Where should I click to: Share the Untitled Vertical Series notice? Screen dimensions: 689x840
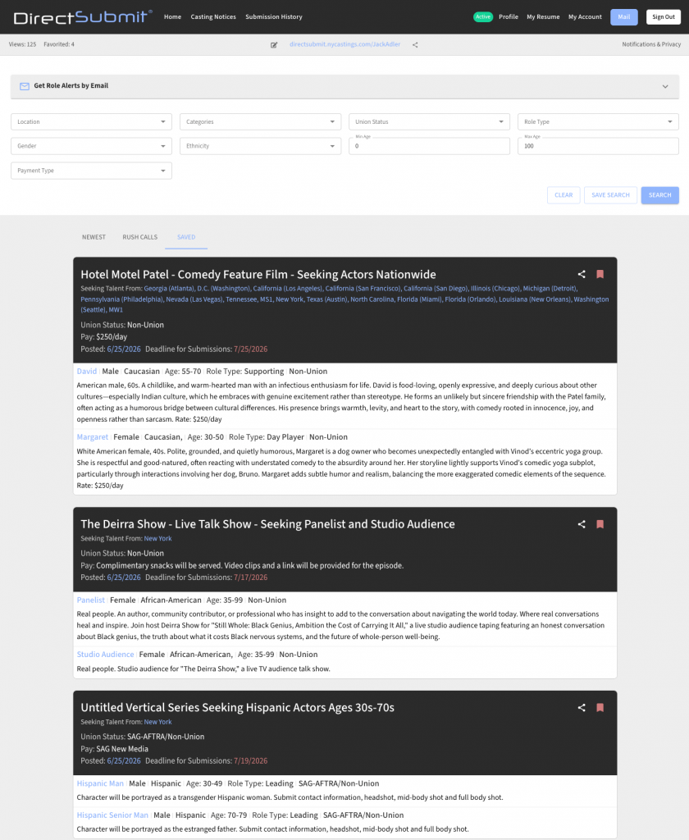[x=582, y=708]
